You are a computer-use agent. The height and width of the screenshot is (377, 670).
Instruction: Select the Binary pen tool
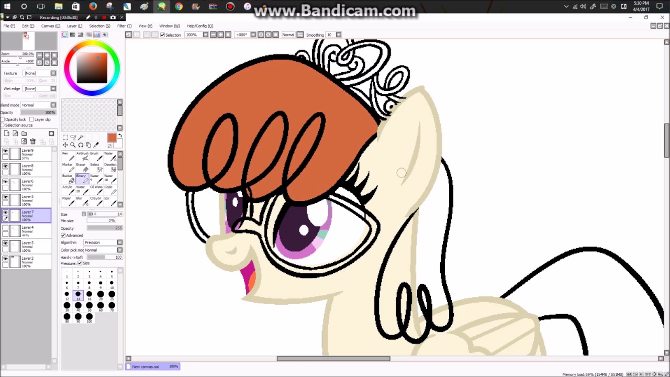click(82, 179)
